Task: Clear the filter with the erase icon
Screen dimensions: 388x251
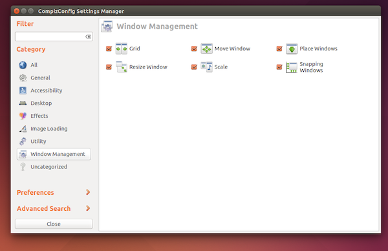Action: pyautogui.click(x=88, y=37)
